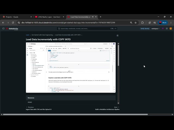Open the DEMO resource

[30, 102]
